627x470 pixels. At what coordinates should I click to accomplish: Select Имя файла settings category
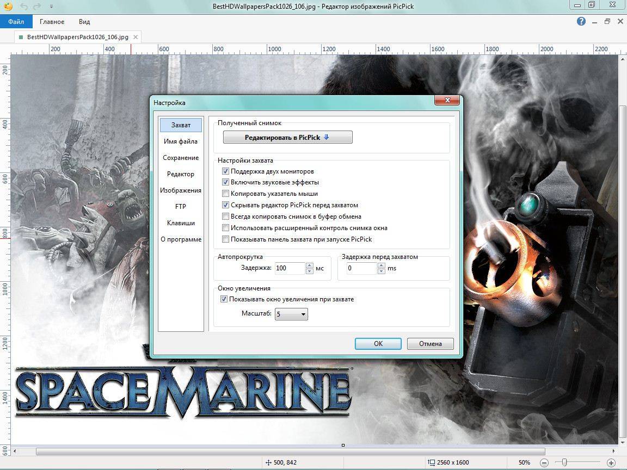tap(181, 141)
